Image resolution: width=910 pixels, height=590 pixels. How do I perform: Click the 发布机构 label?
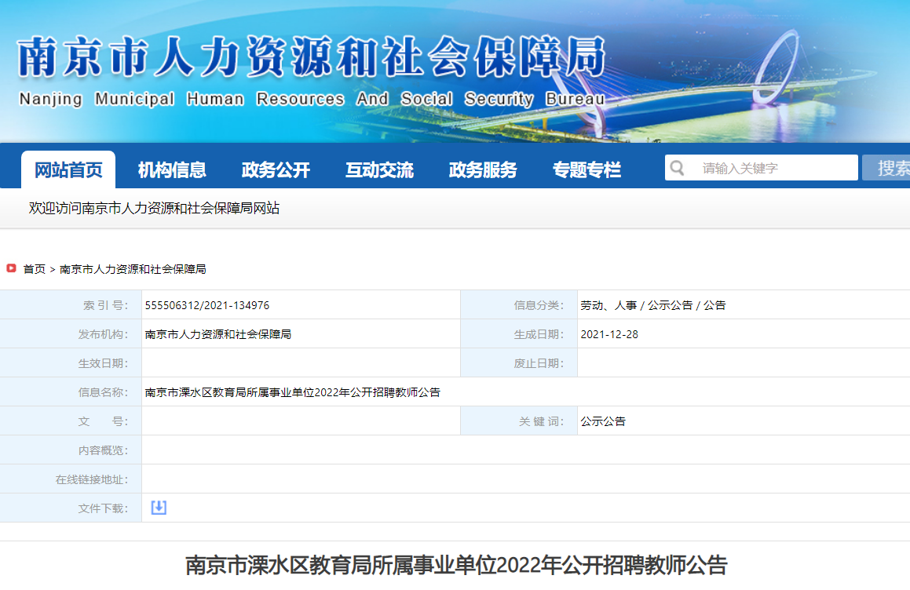pyautogui.click(x=104, y=334)
